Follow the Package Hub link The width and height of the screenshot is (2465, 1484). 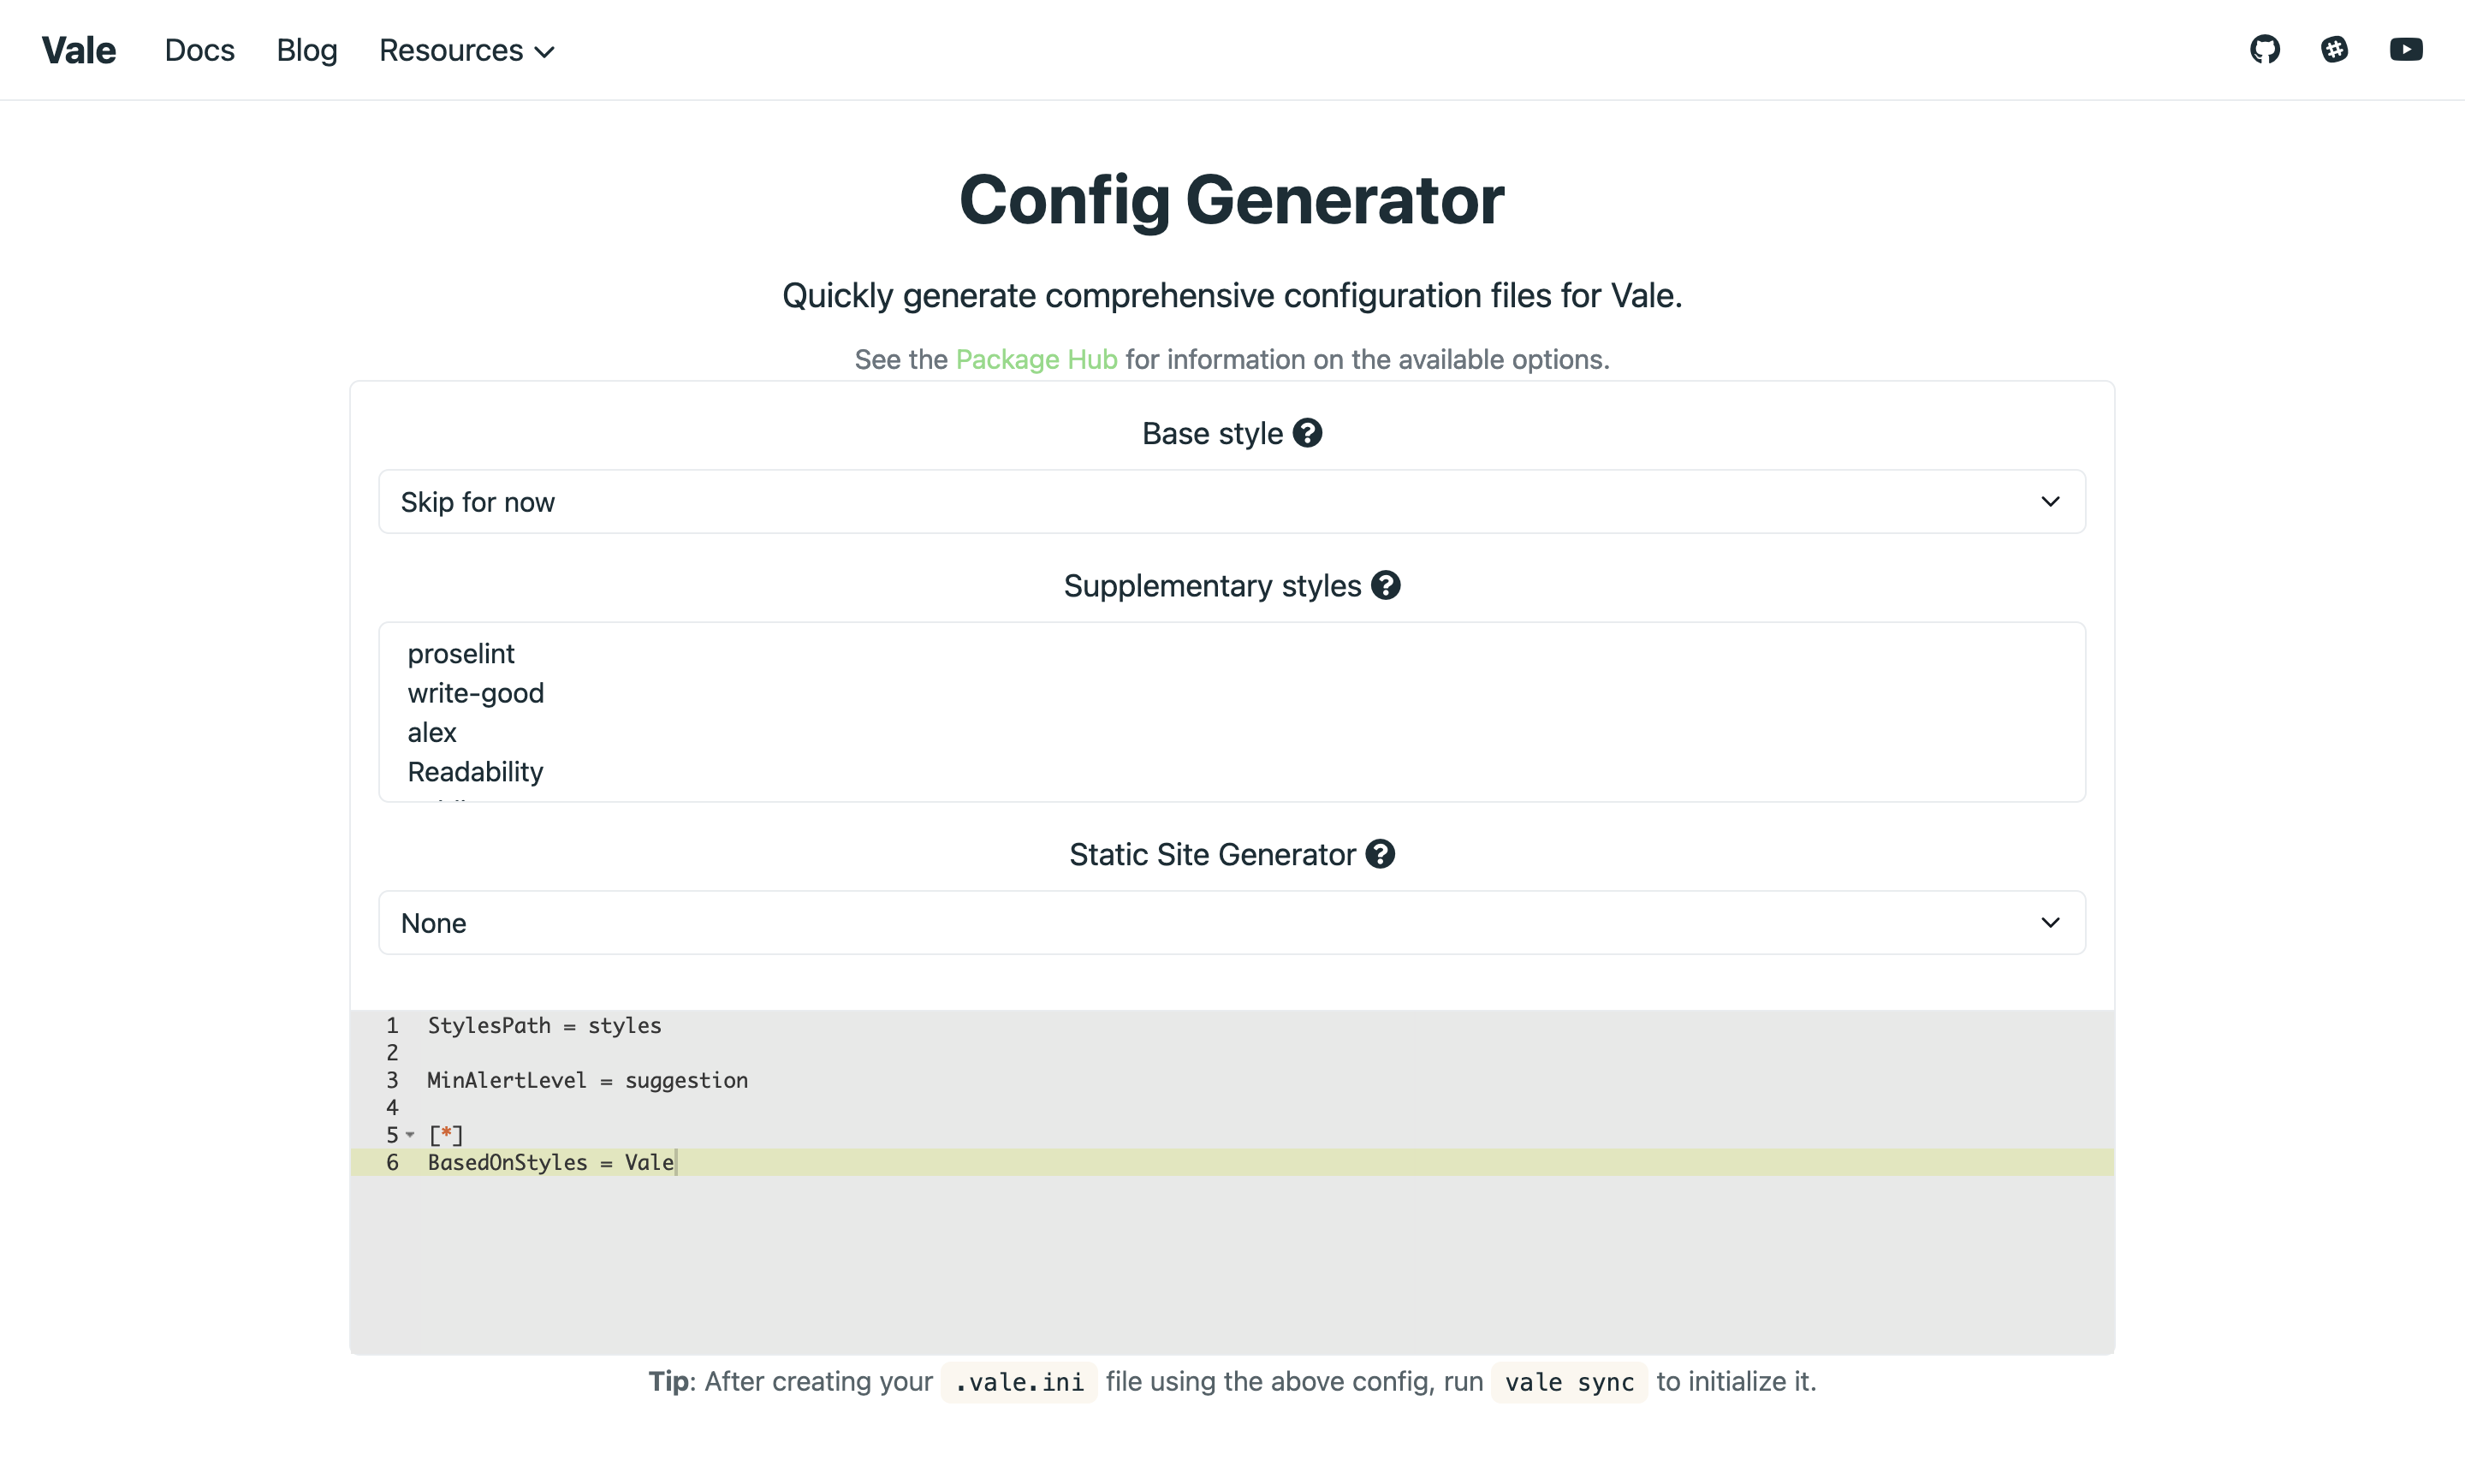click(1036, 359)
